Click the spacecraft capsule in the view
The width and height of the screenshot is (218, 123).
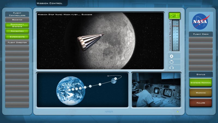90,42
